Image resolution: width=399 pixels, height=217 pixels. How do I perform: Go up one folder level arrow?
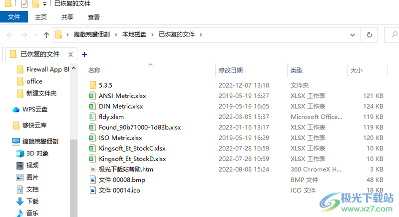point(46,34)
